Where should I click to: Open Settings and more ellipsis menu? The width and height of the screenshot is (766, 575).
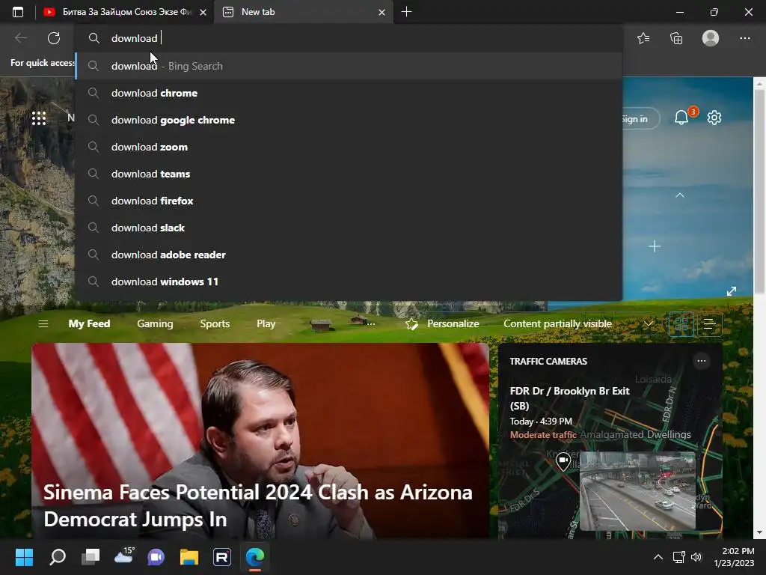pyautogui.click(x=744, y=38)
